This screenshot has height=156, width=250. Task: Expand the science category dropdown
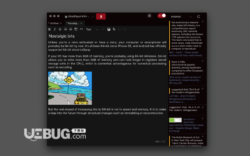click(x=181, y=17)
